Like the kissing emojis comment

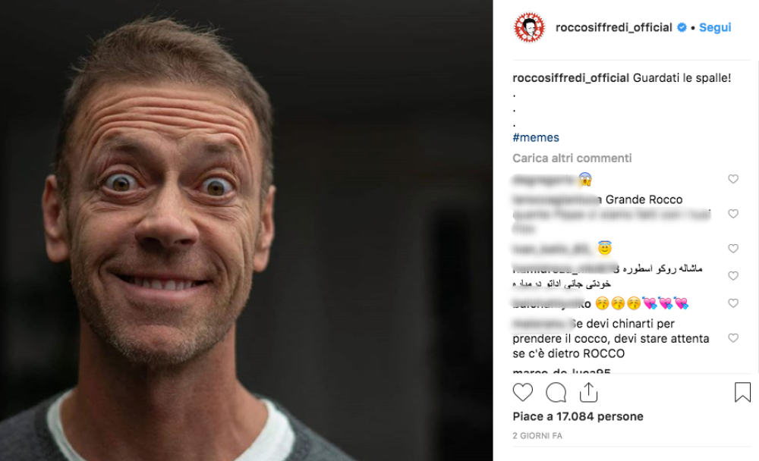click(733, 303)
